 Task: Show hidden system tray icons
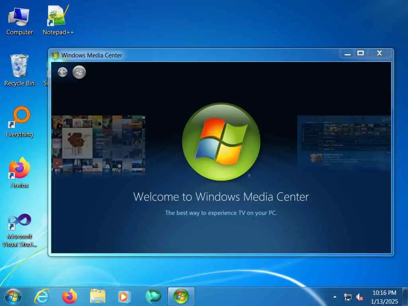click(x=335, y=296)
